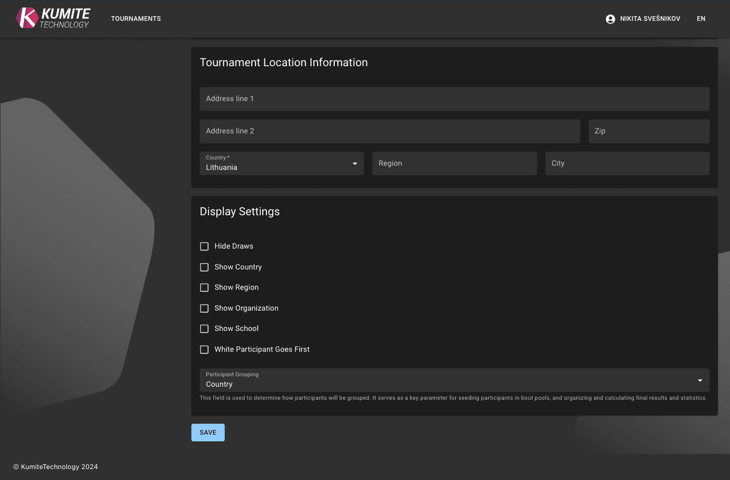
Task: Click the Region input field
Action: [454, 163]
